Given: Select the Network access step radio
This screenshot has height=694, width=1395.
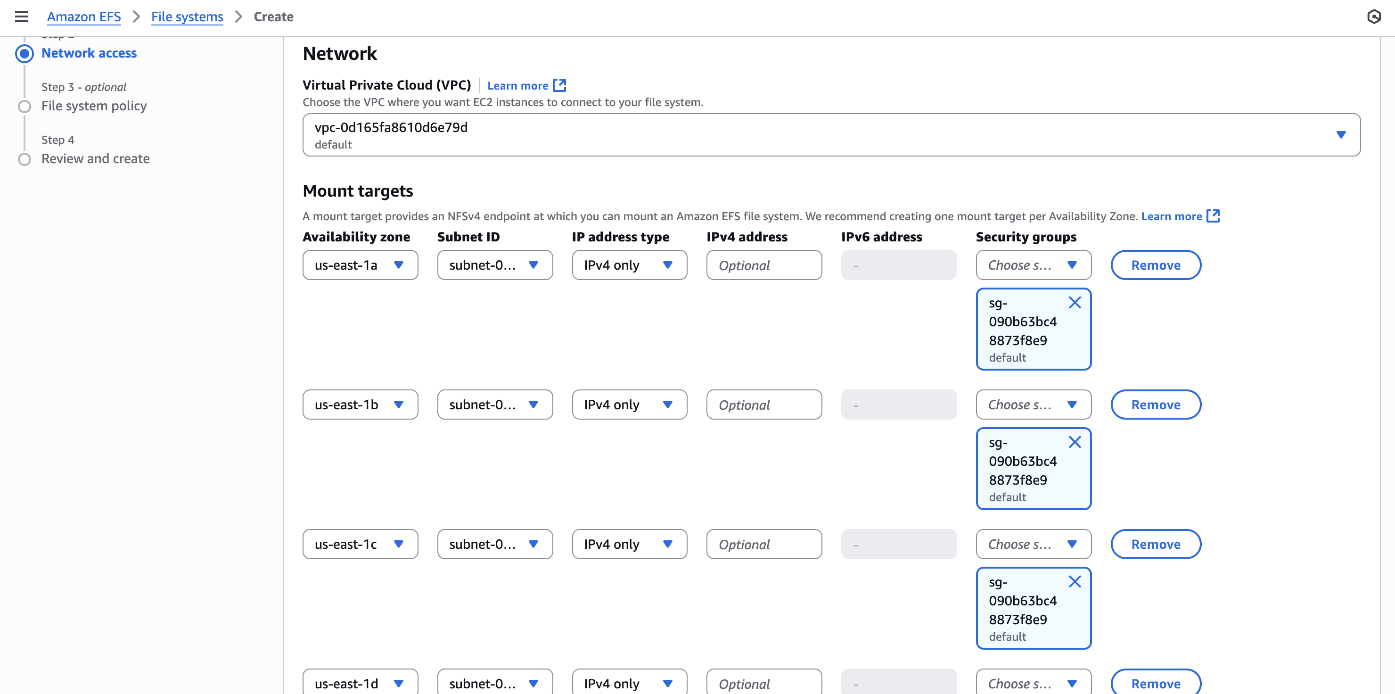Looking at the screenshot, I should (25, 54).
